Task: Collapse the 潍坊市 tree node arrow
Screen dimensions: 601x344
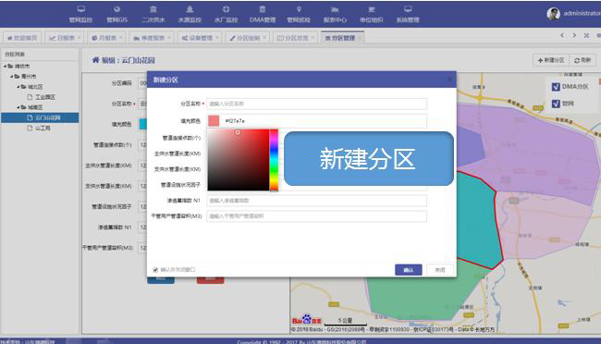Action: (x=5, y=66)
